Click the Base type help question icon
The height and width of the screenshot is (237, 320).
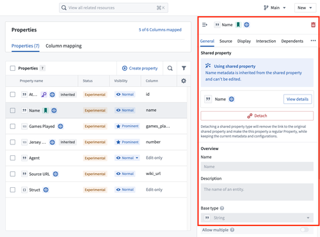click(x=222, y=208)
